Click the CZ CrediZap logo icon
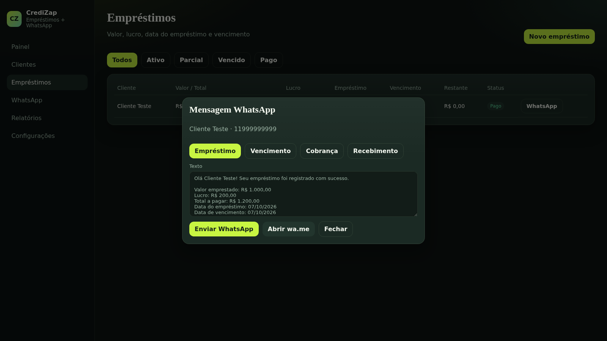 (x=14, y=19)
